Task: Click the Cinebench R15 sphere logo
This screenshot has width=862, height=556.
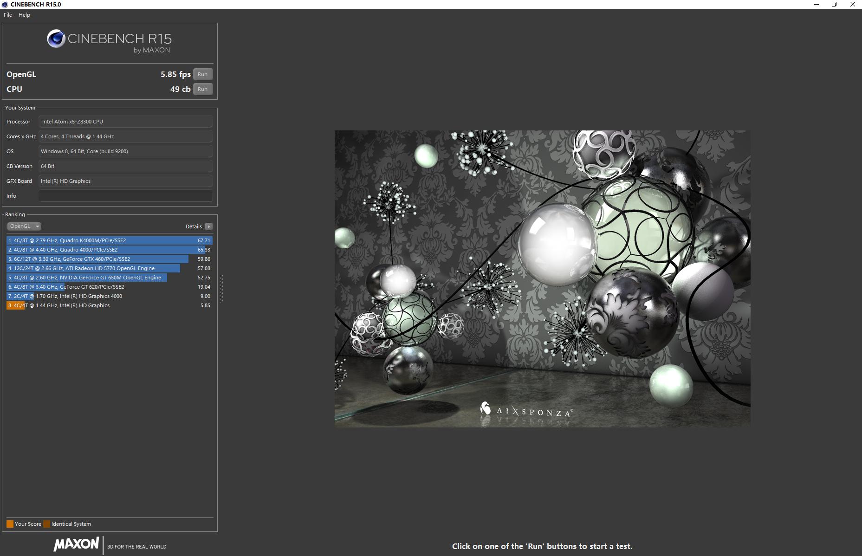Action: pyautogui.click(x=56, y=39)
